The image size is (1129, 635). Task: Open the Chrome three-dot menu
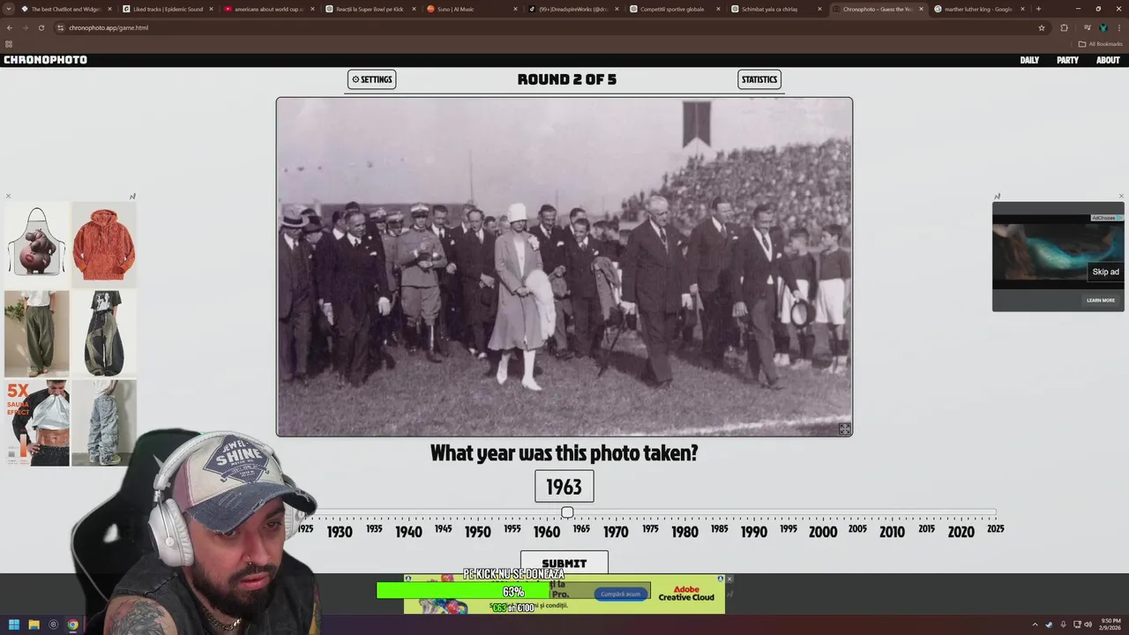point(1118,27)
